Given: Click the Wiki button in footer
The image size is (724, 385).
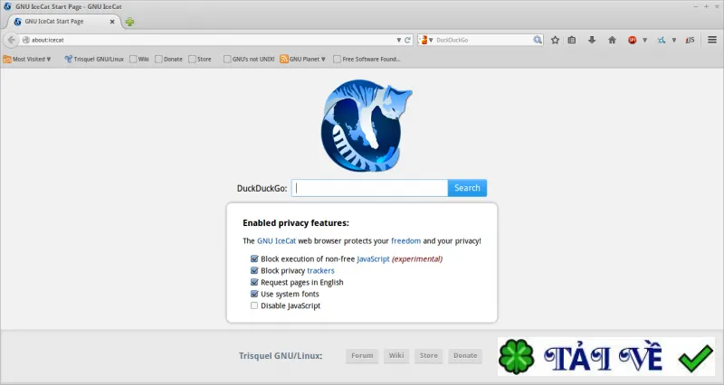Looking at the screenshot, I should 396,355.
